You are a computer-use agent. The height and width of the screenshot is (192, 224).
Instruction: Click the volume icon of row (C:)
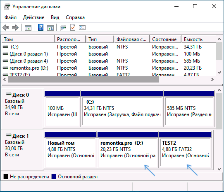(5, 47)
